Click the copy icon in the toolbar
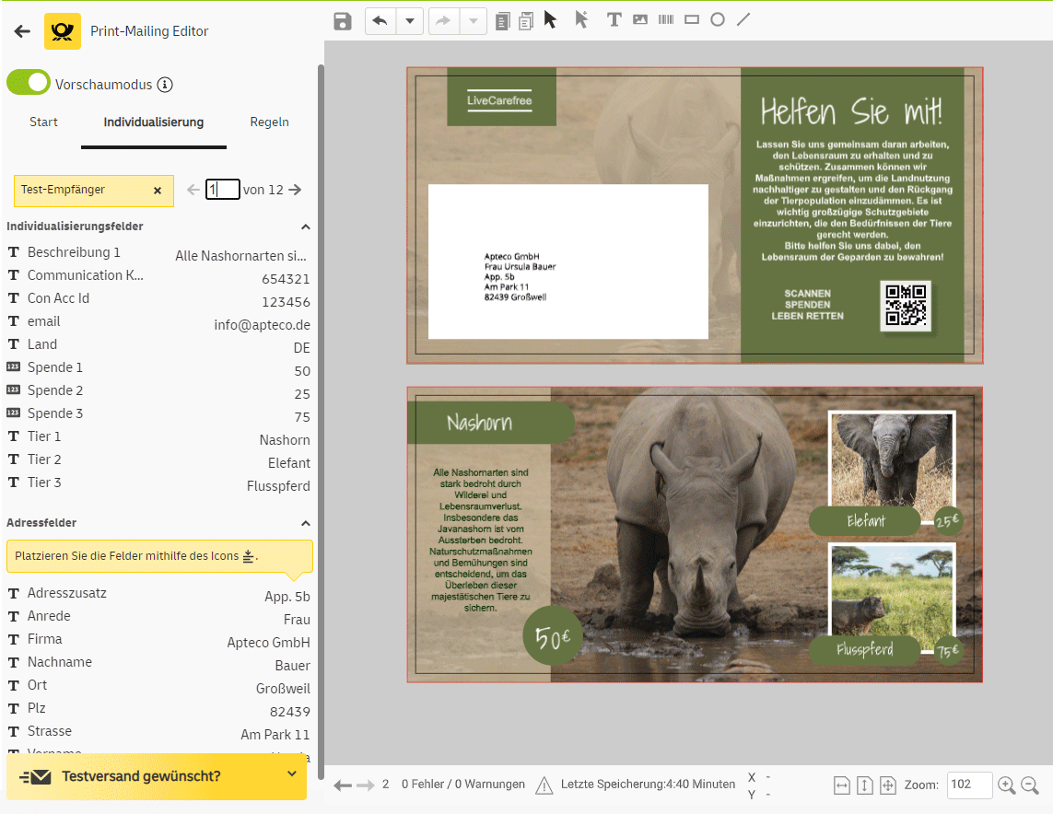This screenshot has height=814, width=1053. (x=502, y=21)
